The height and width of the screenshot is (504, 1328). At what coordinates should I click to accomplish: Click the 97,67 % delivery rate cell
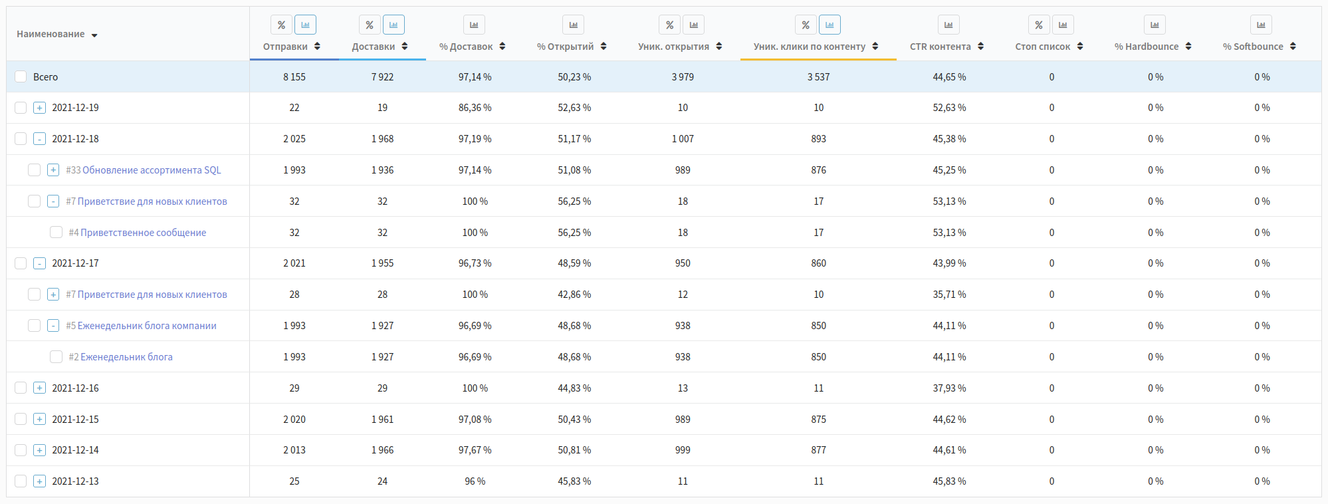tap(475, 450)
